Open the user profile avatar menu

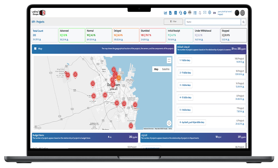coord(237,13)
